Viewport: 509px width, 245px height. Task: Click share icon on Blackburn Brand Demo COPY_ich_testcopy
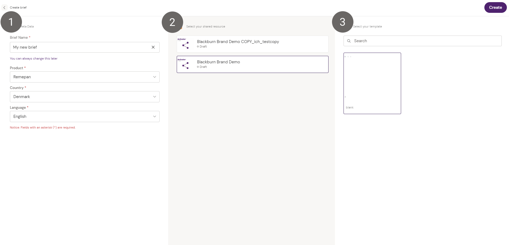185,45
